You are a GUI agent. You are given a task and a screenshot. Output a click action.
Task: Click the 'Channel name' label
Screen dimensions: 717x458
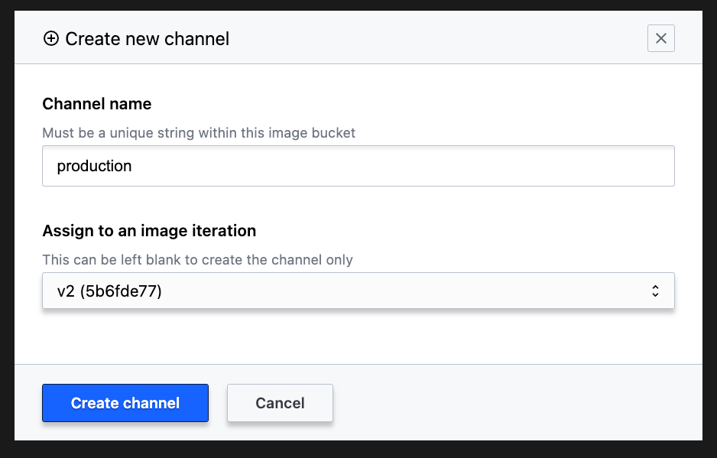[x=97, y=104]
